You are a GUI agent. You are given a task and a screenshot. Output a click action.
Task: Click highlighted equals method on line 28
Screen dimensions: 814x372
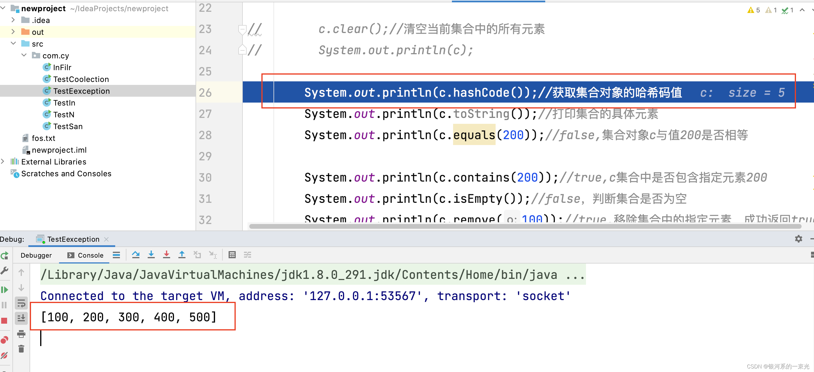474,135
